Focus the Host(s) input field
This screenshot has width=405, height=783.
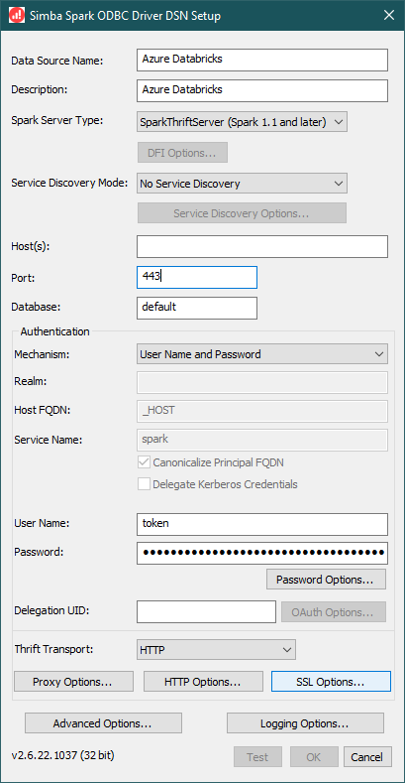coord(262,246)
